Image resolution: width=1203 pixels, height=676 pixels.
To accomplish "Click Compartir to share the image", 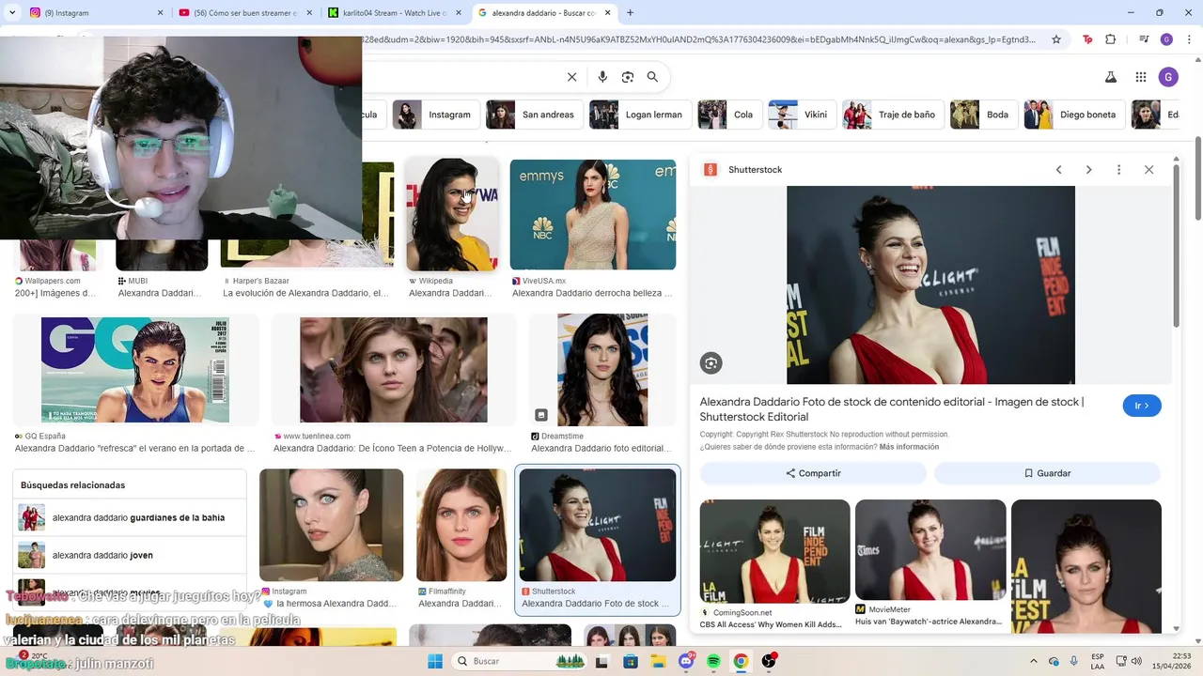I will (x=813, y=473).
